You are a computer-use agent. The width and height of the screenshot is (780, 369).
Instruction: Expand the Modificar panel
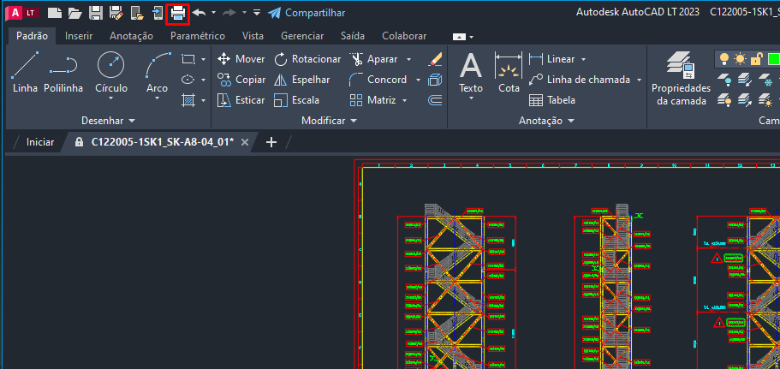[329, 121]
